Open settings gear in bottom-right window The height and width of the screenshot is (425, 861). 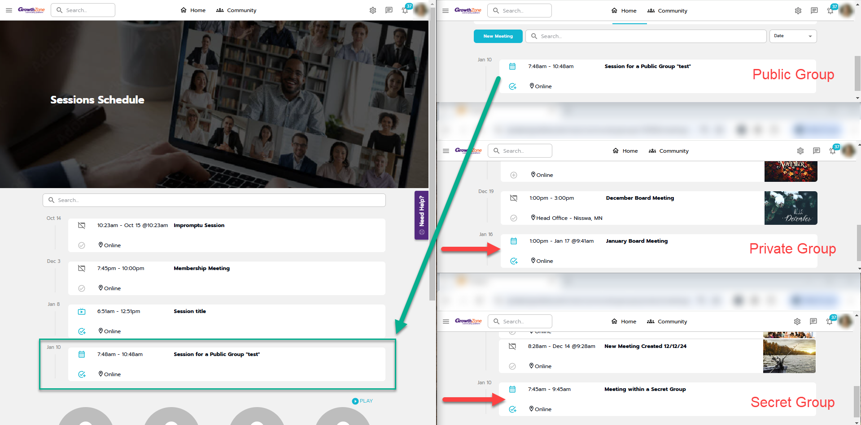click(x=797, y=322)
